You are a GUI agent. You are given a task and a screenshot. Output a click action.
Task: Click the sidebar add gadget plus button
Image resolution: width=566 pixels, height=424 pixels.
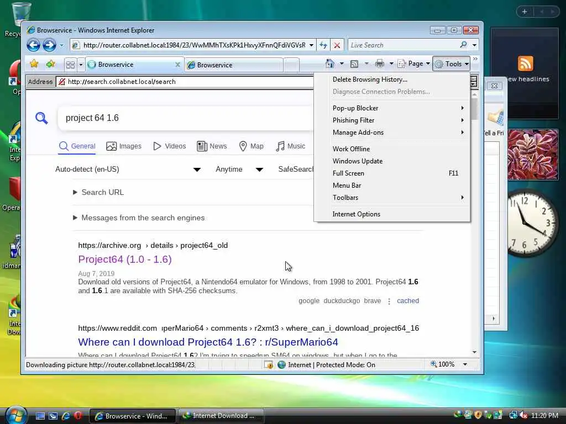pos(525,12)
